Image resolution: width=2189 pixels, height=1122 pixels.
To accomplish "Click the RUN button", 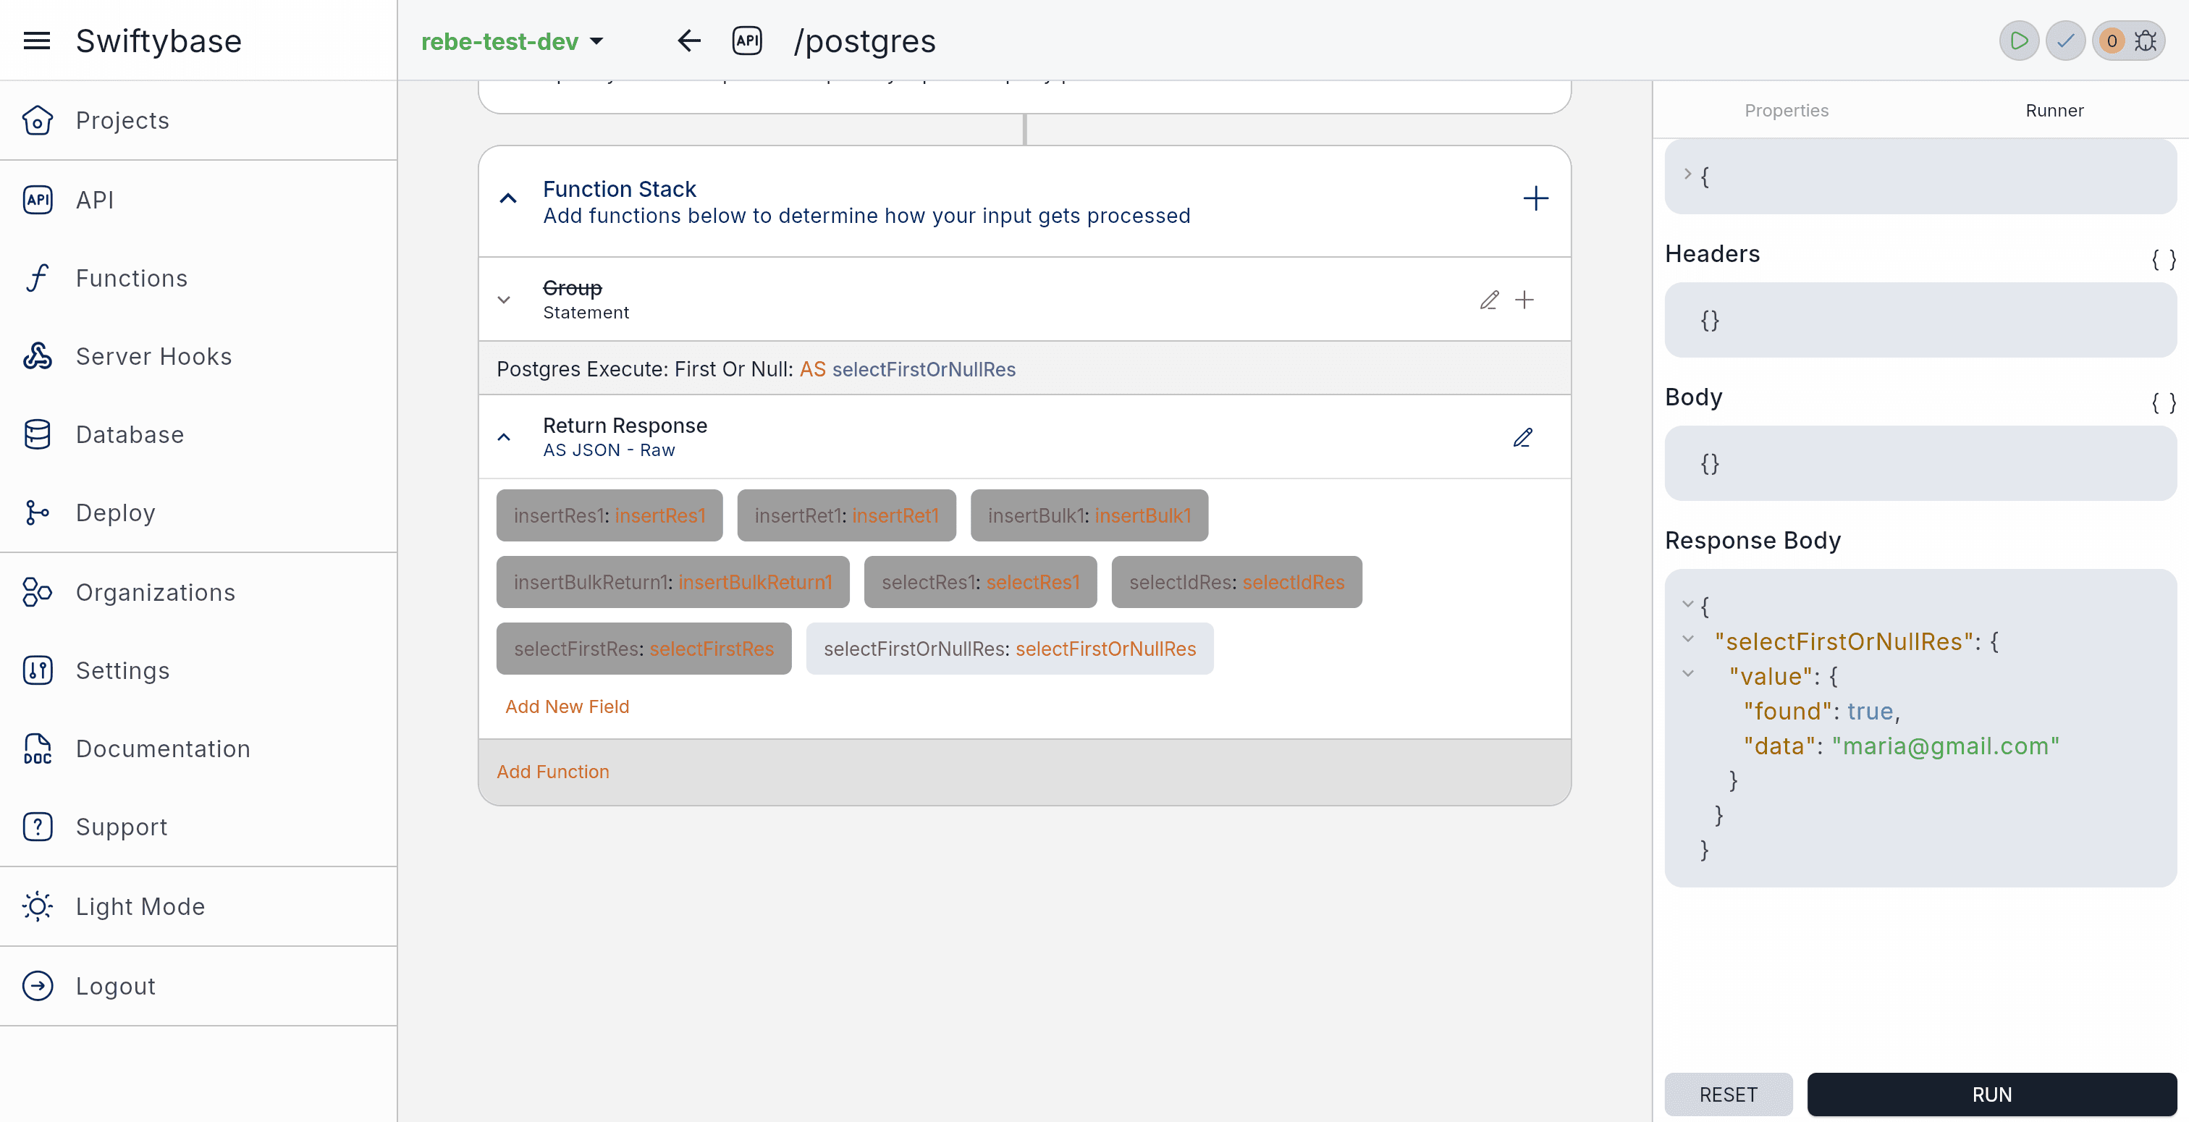I will tap(1991, 1094).
